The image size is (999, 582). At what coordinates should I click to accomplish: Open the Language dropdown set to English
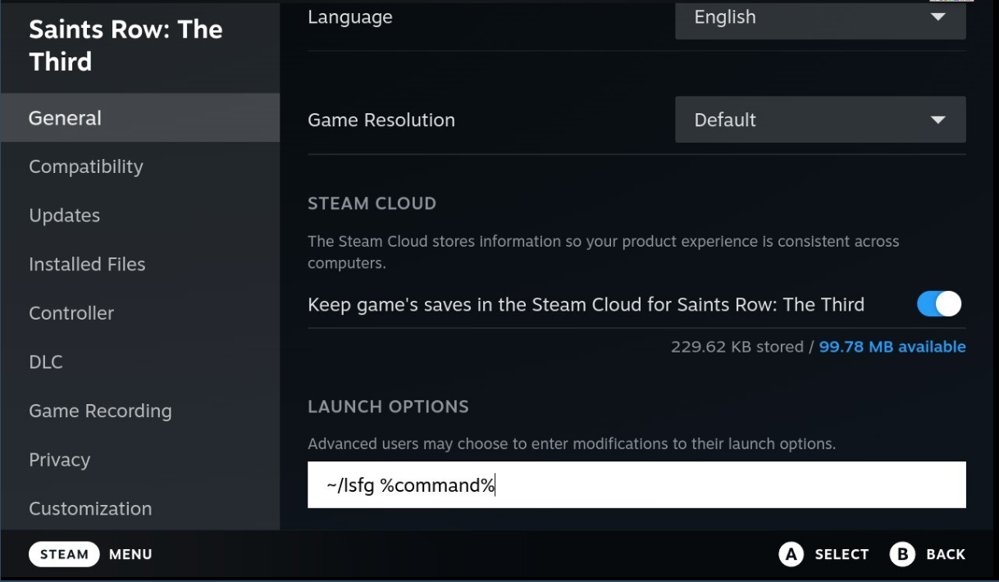pyautogui.click(x=819, y=19)
